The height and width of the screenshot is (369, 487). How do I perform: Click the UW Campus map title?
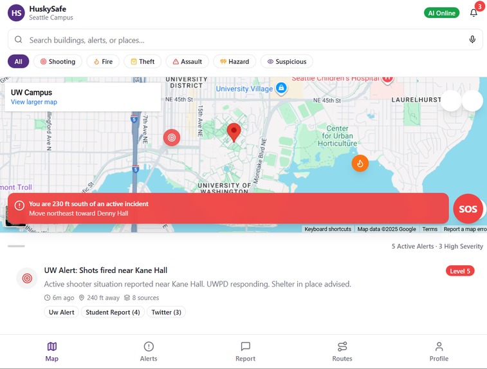pyautogui.click(x=32, y=92)
